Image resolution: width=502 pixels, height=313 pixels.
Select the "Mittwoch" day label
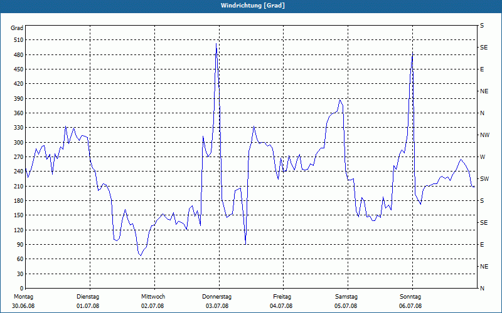(x=153, y=297)
